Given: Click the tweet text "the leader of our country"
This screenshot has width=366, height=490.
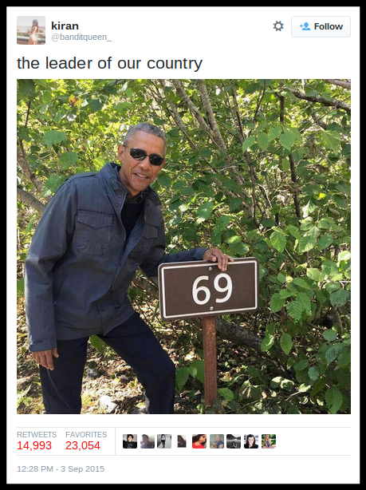Looking at the screenshot, I should 109,63.
